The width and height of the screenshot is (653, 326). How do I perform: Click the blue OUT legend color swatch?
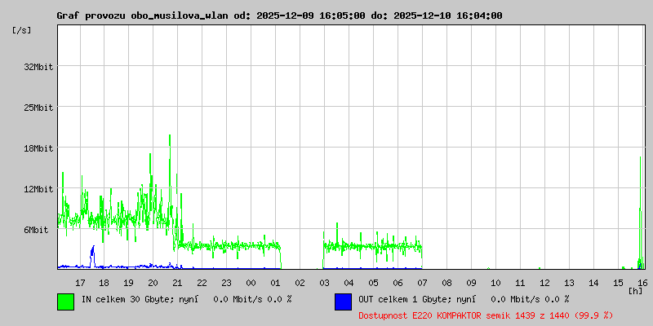pos(343,302)
